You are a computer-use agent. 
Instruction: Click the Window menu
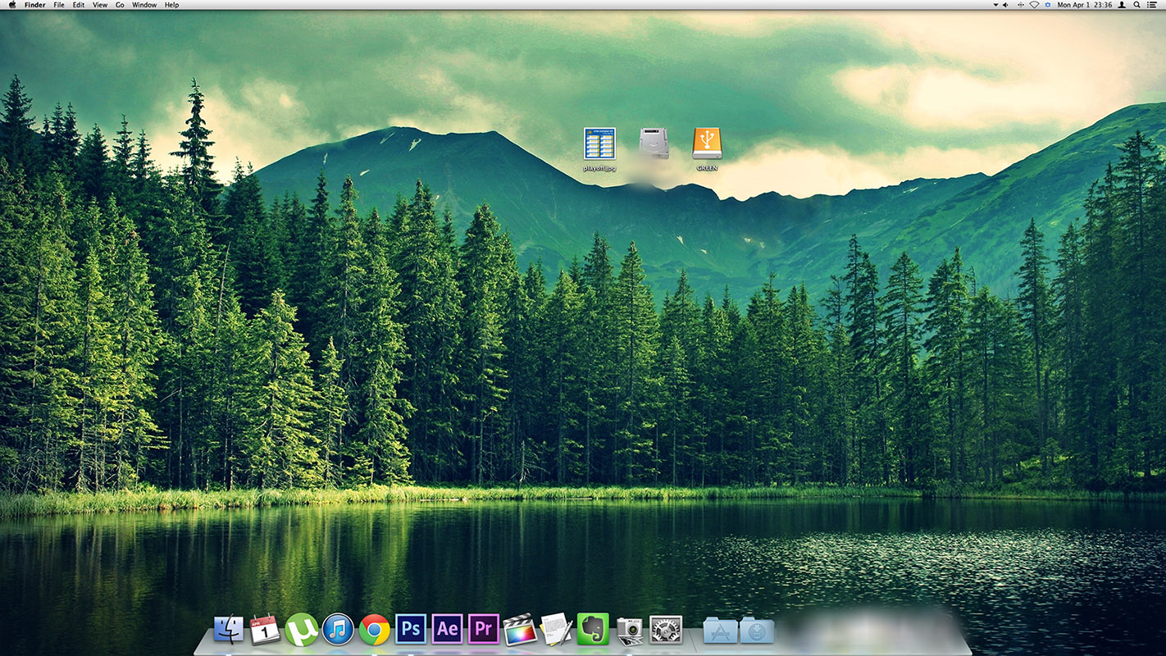(x=144, y=5)
